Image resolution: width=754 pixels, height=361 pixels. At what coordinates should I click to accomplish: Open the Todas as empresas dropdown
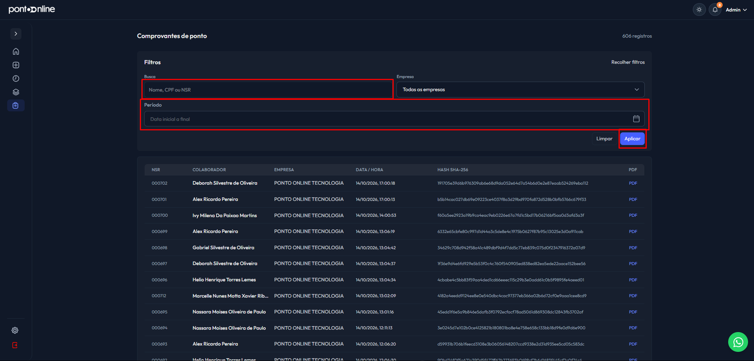pyautogui.click(x=520, y=89)
